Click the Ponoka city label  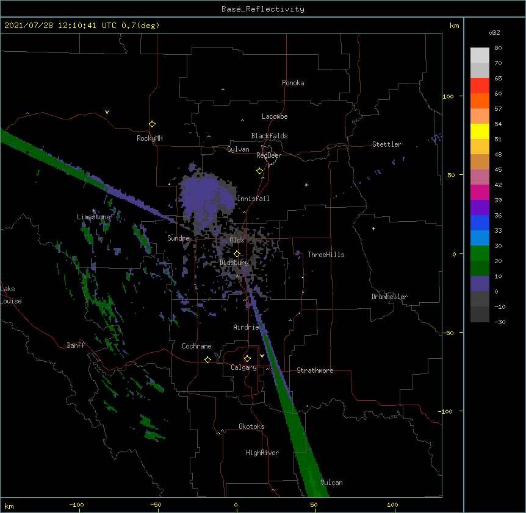click(293, 83)
